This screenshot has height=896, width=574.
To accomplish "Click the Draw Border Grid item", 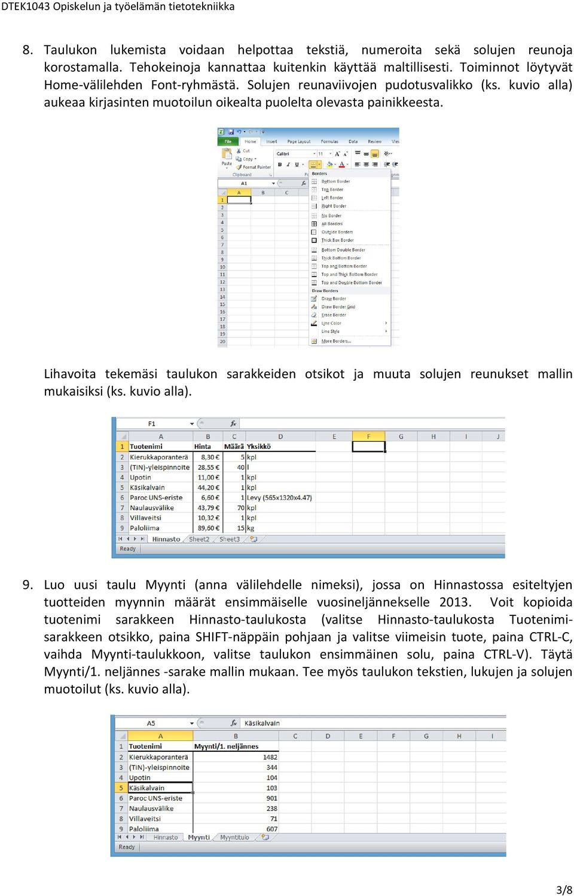I will pyautogui.click(x=350, y=307).
